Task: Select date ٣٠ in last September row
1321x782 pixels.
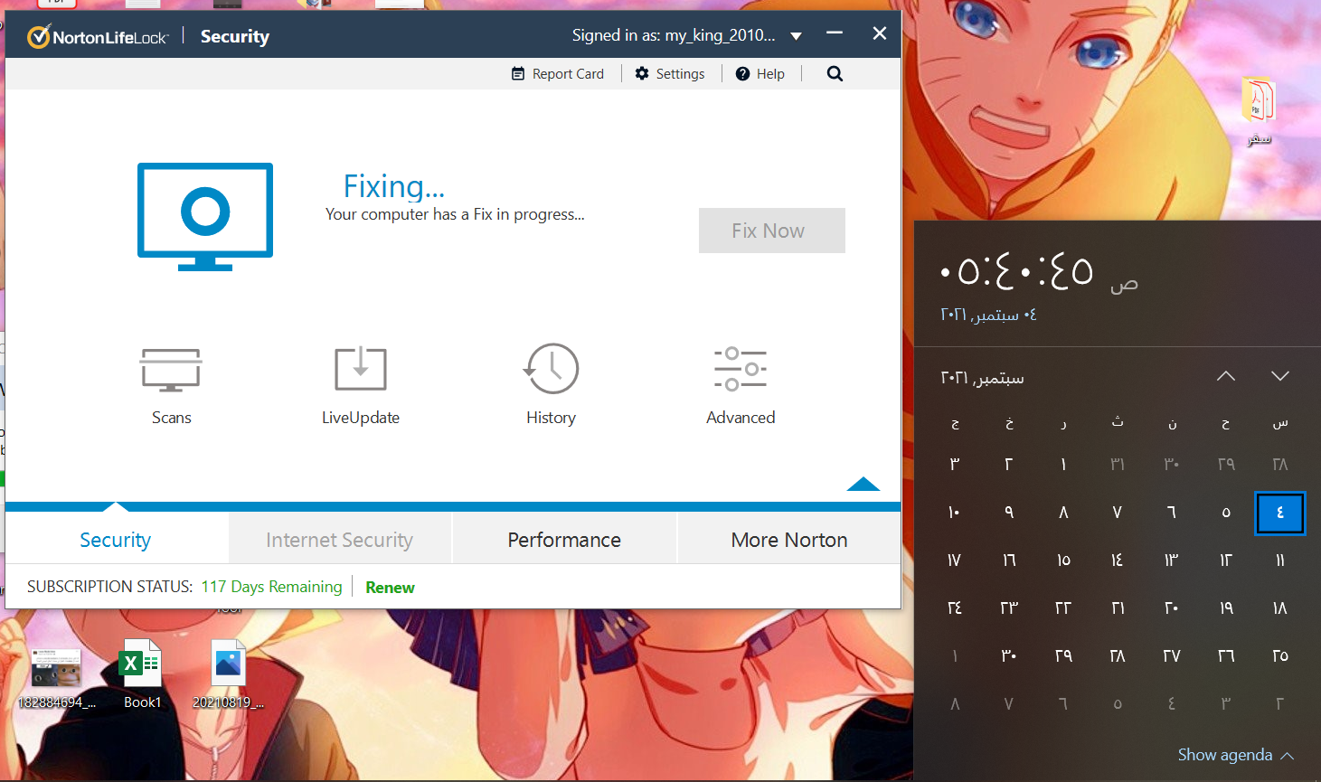Action: click(x=1009, y=656)
